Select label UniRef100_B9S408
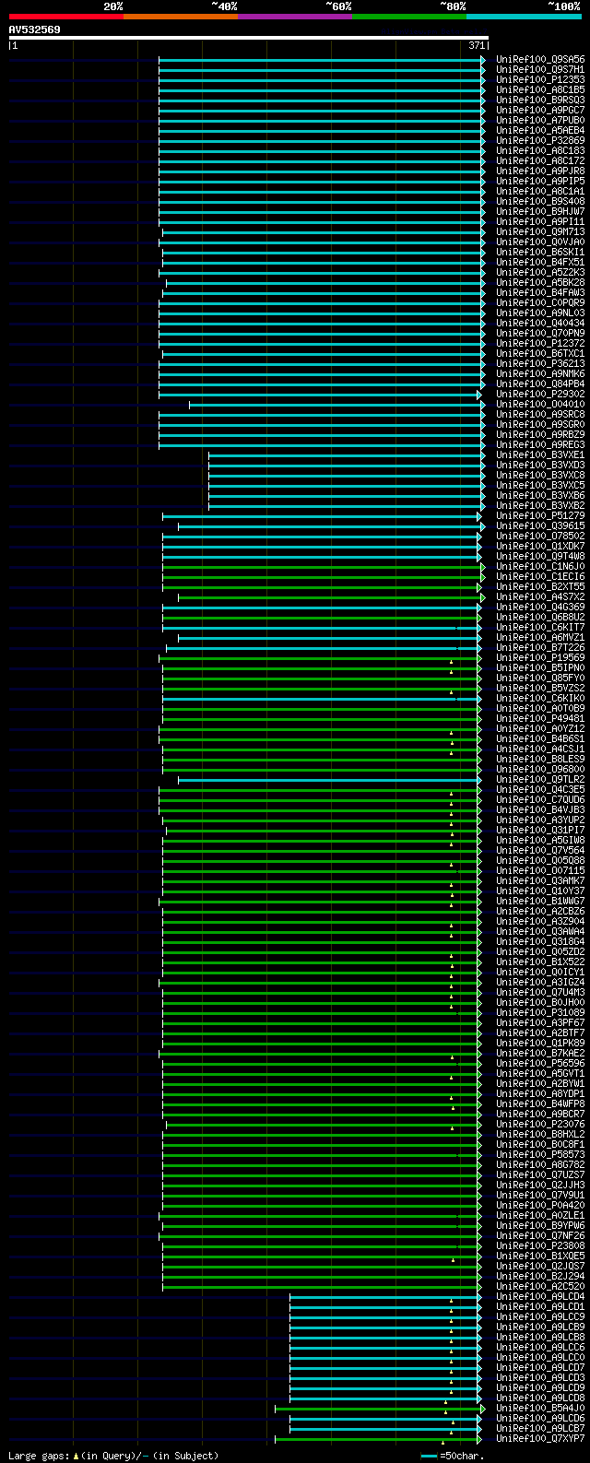This screenshot has height=1463, width=590. [x=540, y=201]
